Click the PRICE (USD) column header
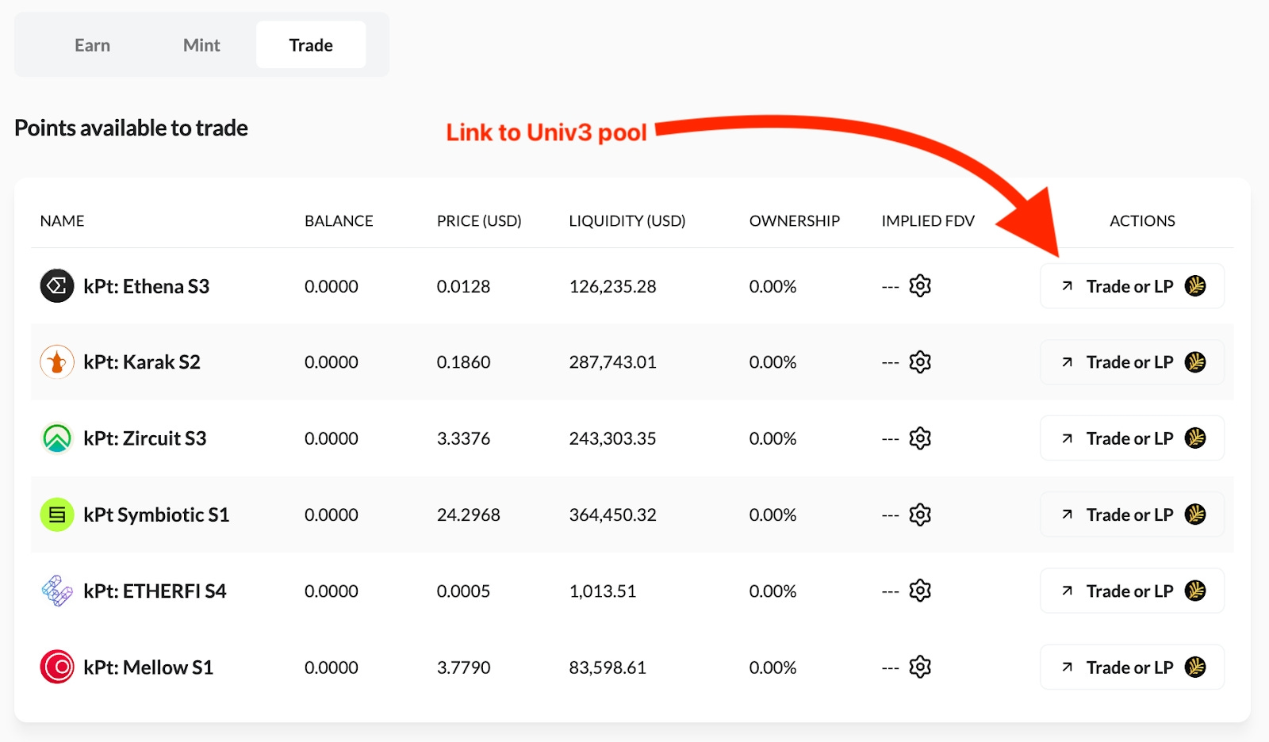1269x742 pixels. pos(479,221)
